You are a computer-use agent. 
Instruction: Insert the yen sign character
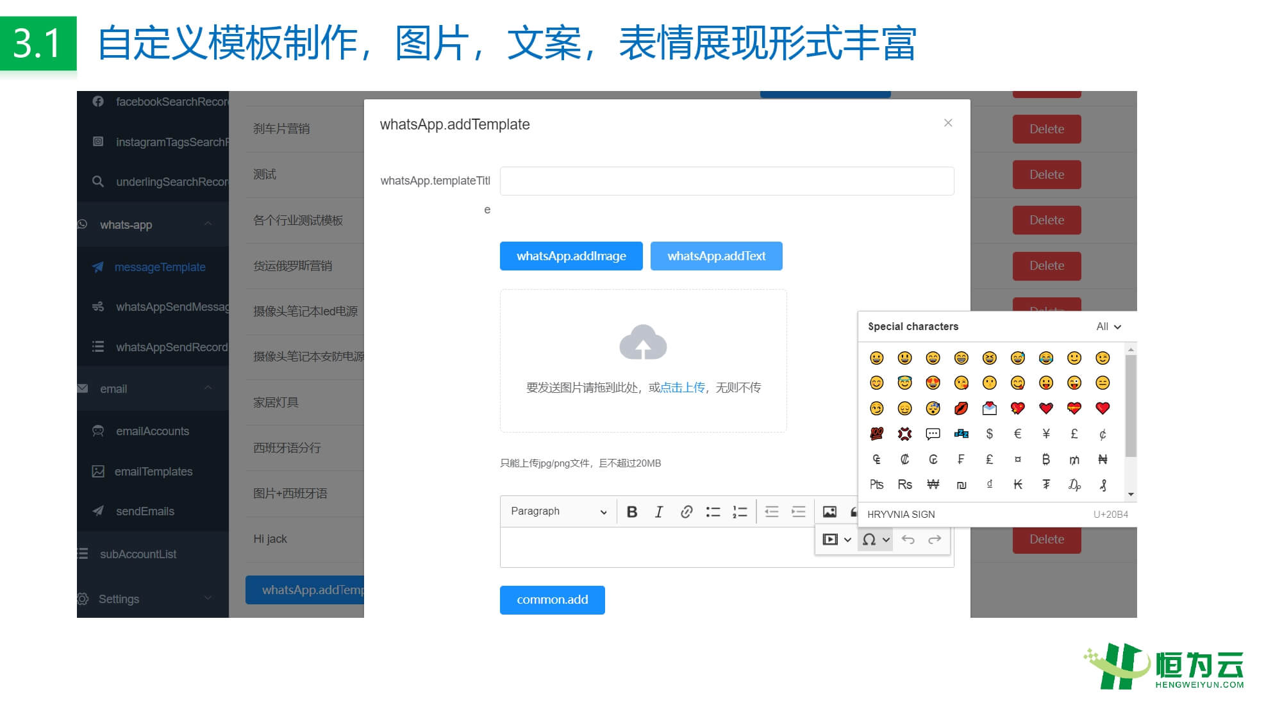tap(1046, 434)
